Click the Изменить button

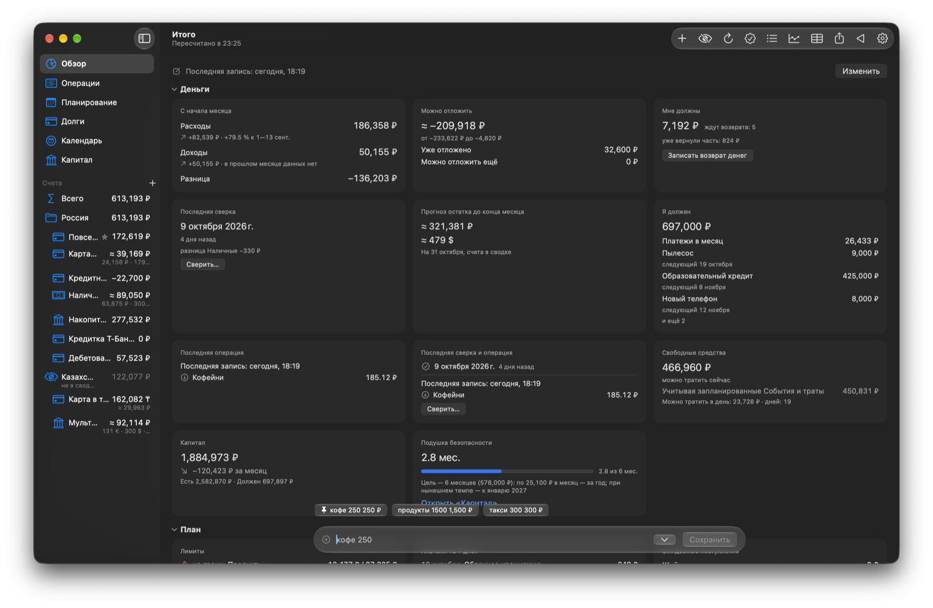860,71
